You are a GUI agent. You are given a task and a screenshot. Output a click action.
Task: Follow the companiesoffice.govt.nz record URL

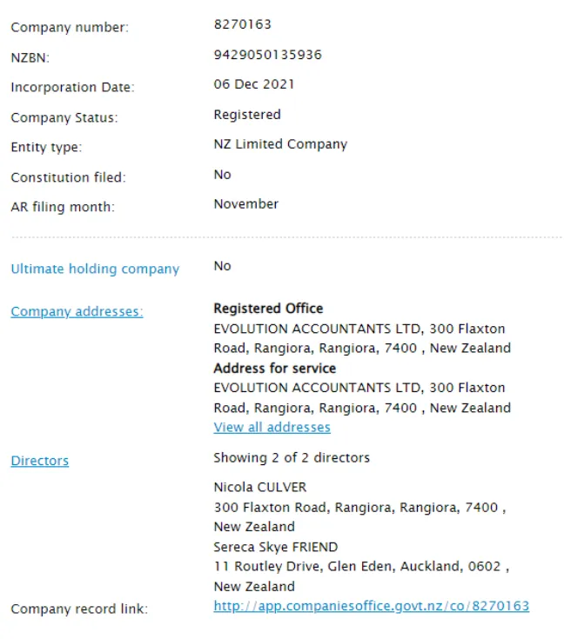[372, 606]
